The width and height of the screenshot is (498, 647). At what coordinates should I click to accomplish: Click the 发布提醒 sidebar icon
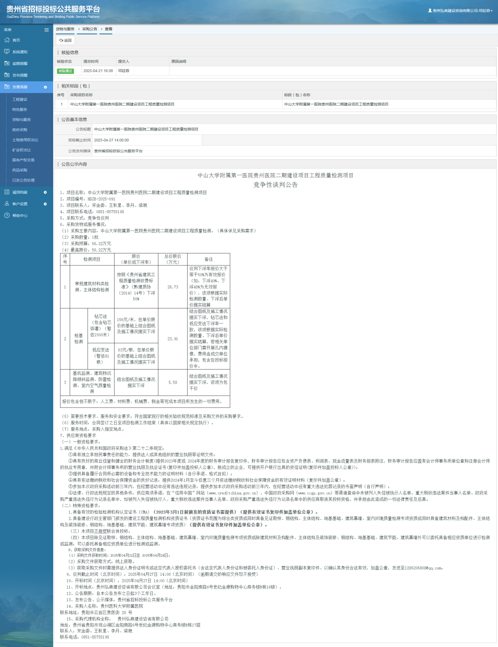7,75
